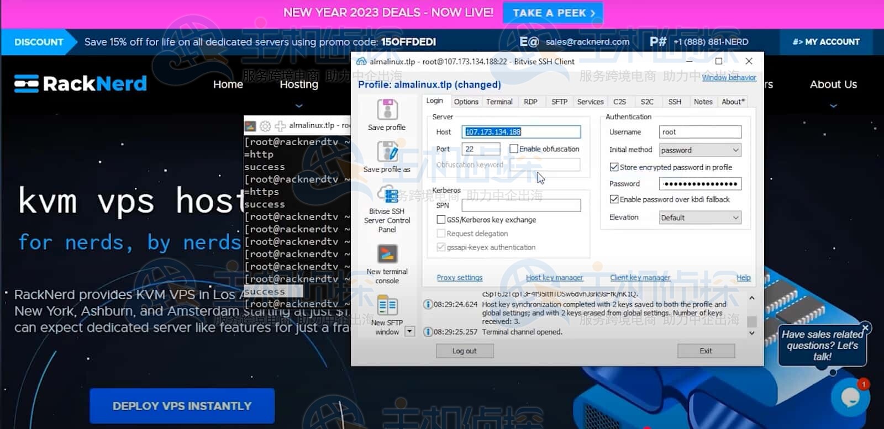Switch to the Login tab

pyautogui.click(x=434, y=101)
